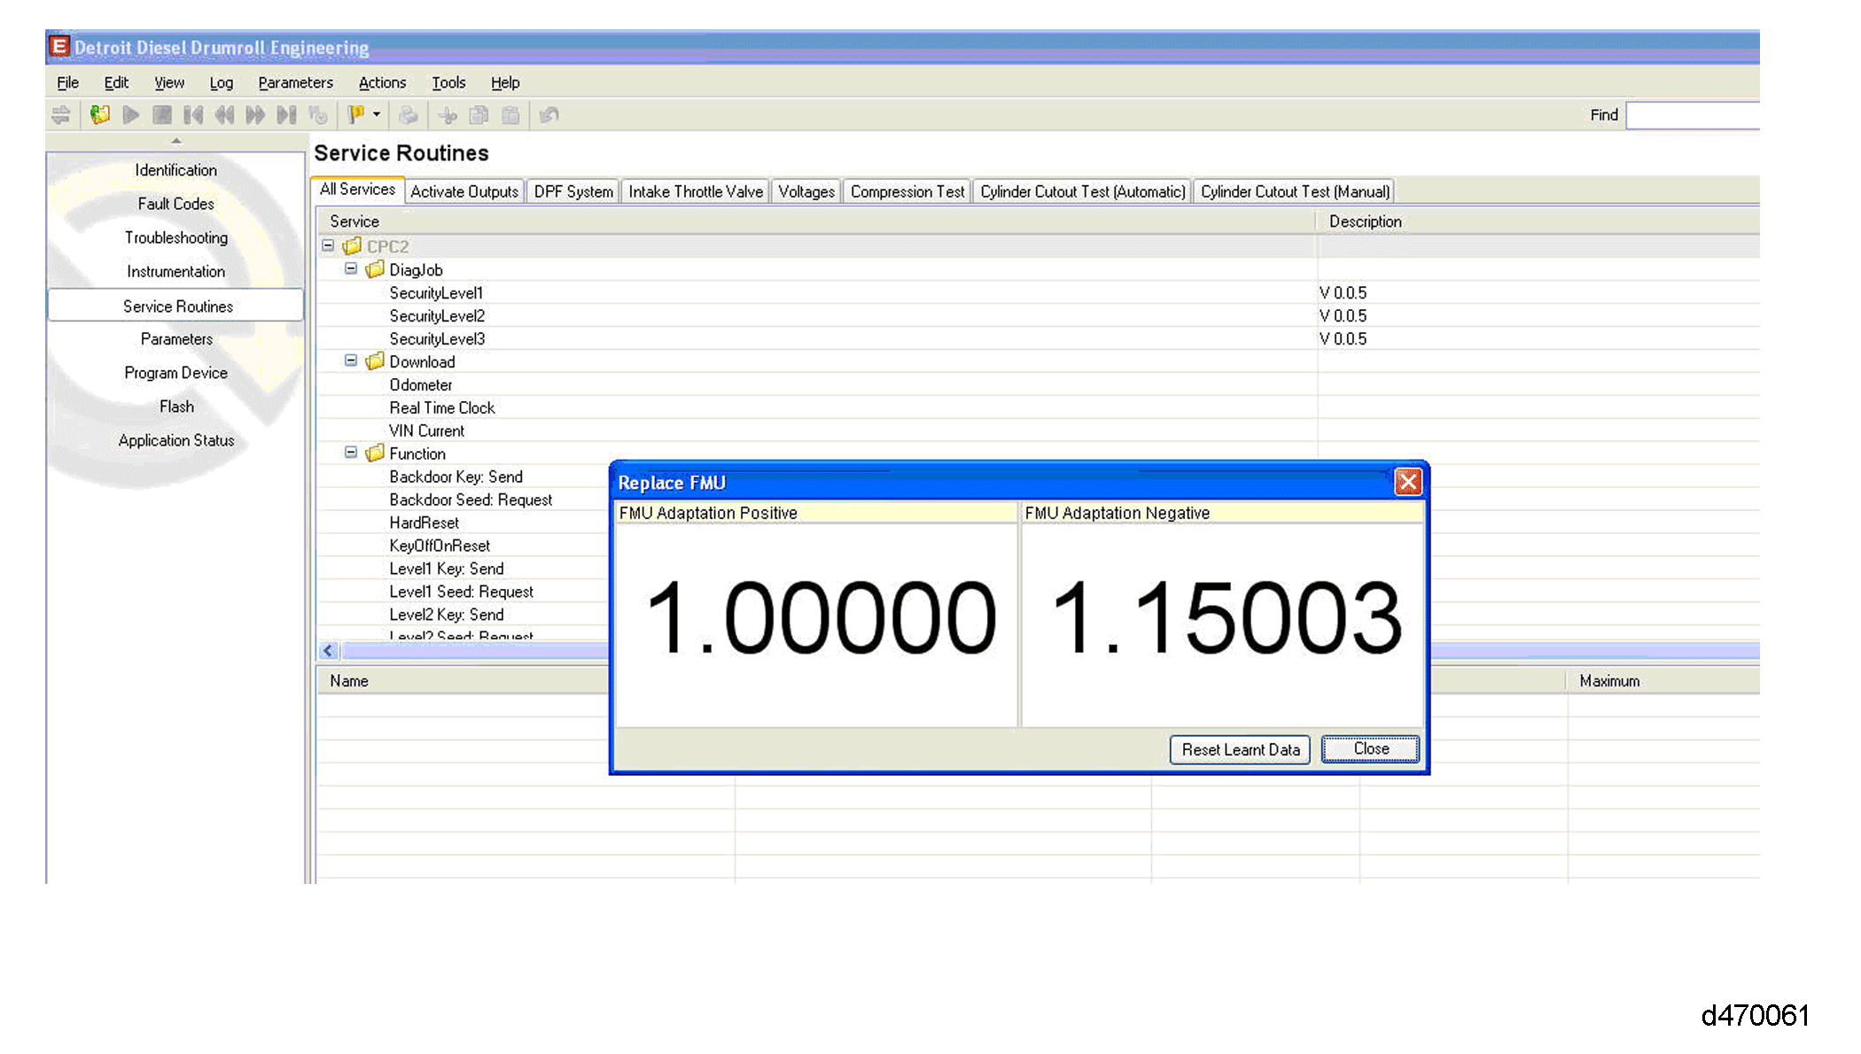
Task: Click the print toolbar icon
Action: pos(409,115)
